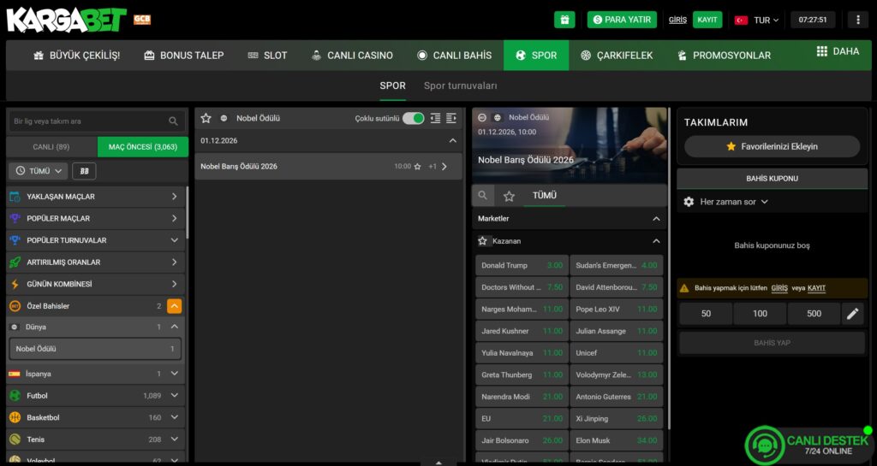The width and height of the screenshot is (877, 466).
Task: Open the Canlı Destek live chat
Action: [x=808, y=445]
